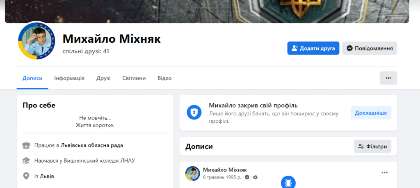The height and width of the screenshot is (188, 420).
Task: Open the post's three-dots options menu
Action: coord(385,173)
